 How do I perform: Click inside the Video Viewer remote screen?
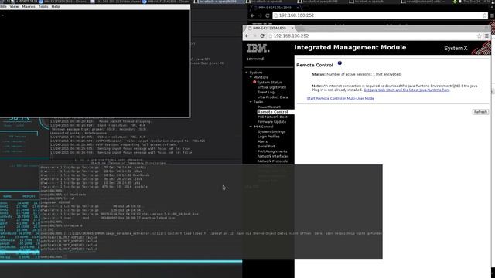pyautogui.click(x=94, y=63)
